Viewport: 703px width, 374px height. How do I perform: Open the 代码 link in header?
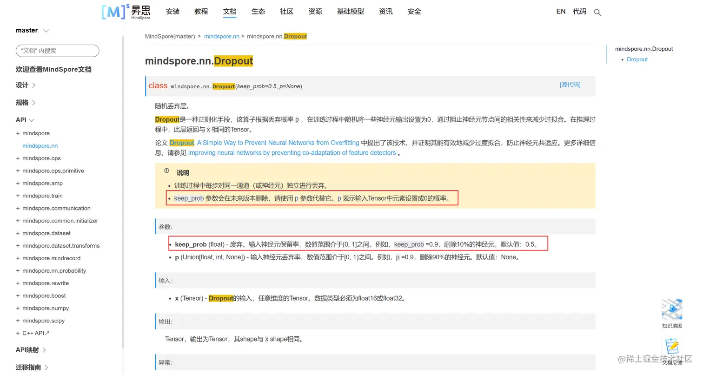point(580,12)
